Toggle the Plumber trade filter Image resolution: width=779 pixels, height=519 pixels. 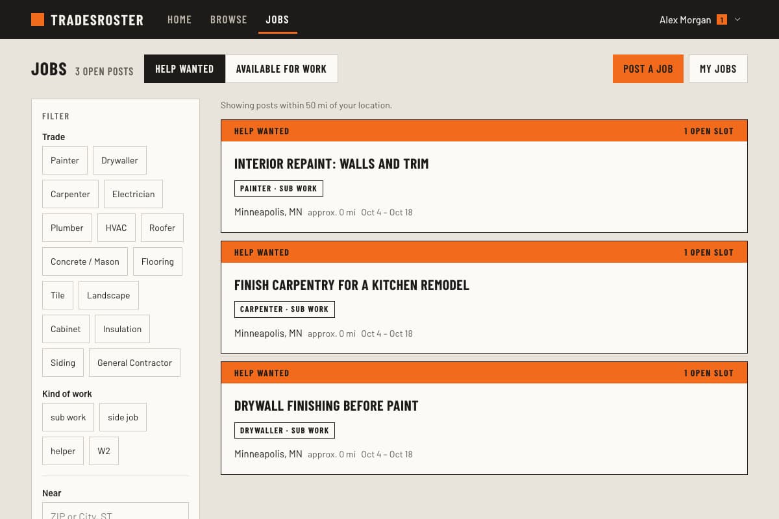tap(67, 228)
